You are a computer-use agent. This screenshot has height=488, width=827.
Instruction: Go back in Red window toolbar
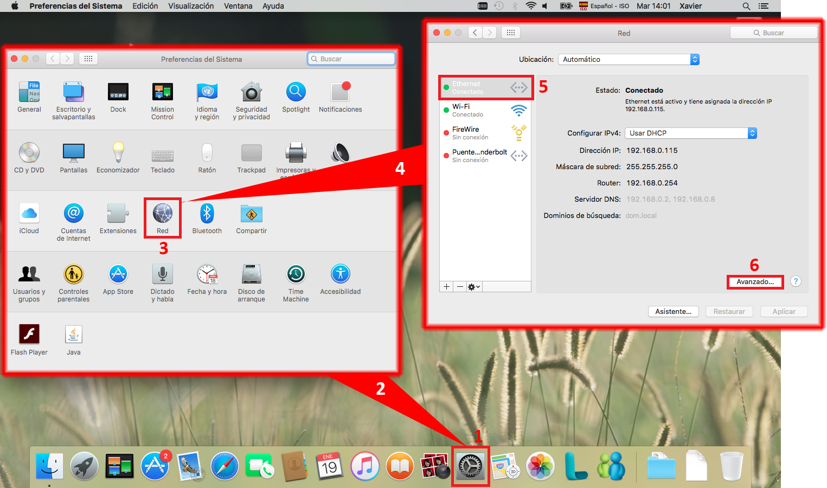point(476,33)
